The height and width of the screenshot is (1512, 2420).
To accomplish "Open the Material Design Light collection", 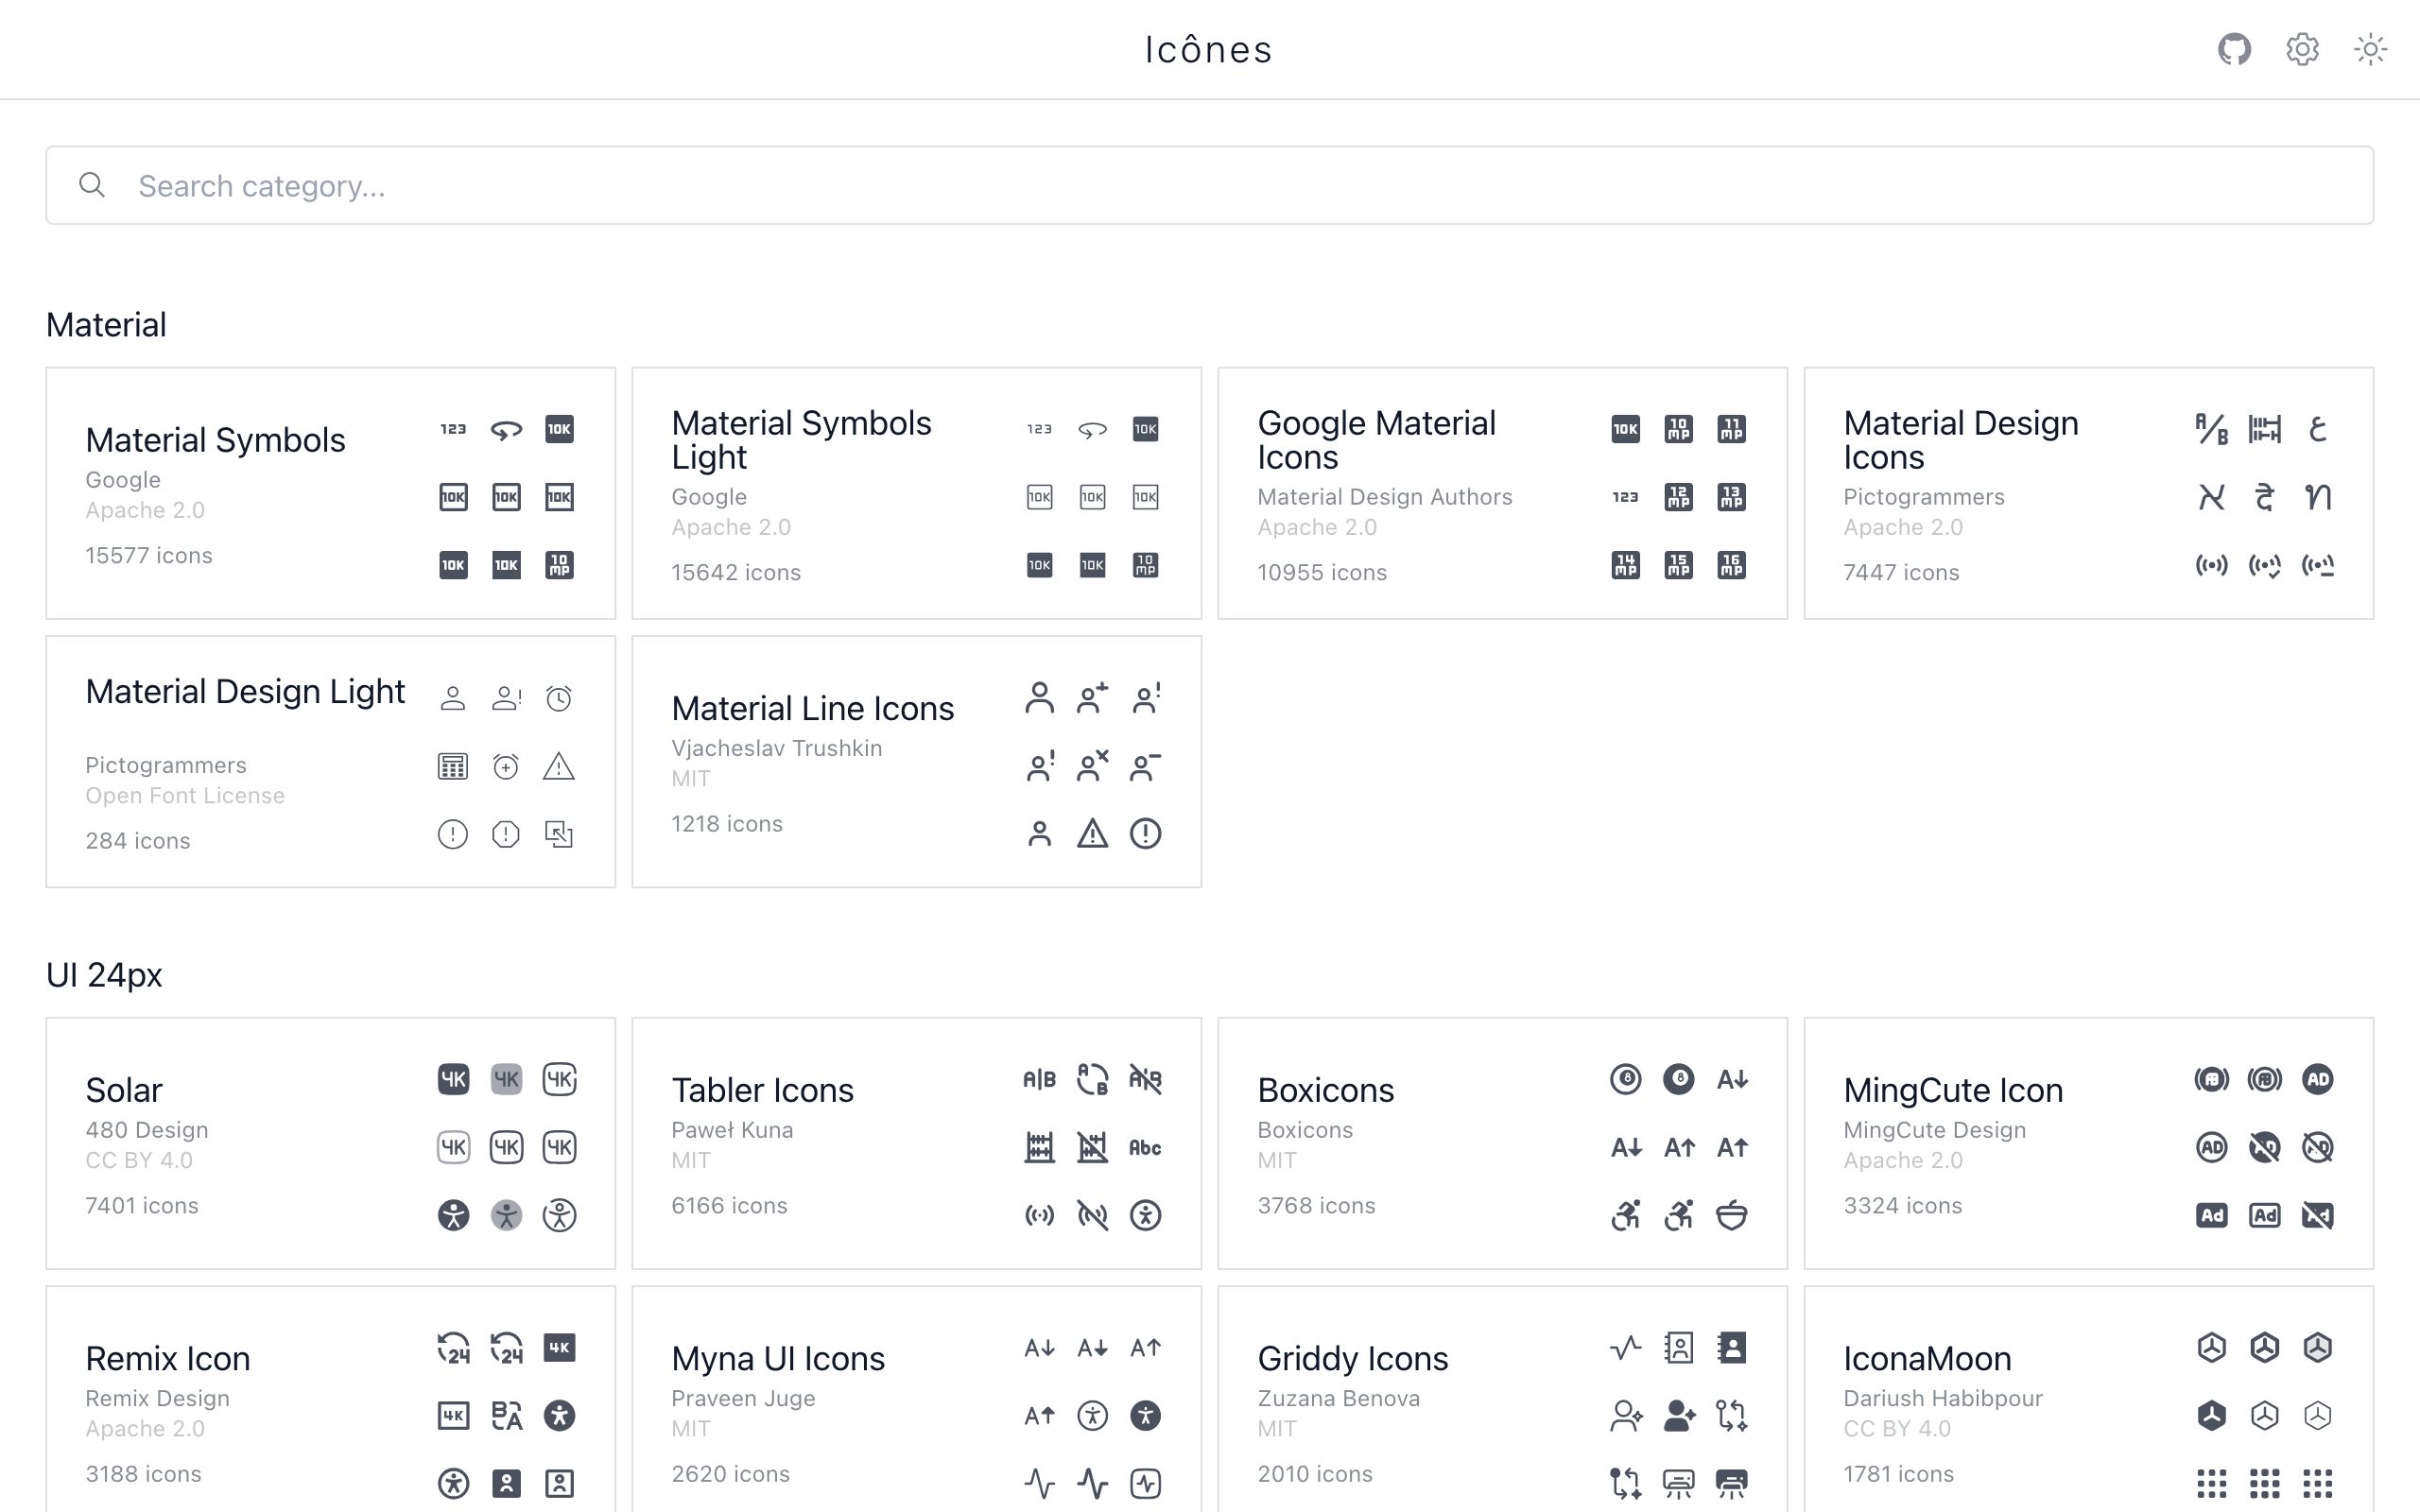I will coord(331,762).
